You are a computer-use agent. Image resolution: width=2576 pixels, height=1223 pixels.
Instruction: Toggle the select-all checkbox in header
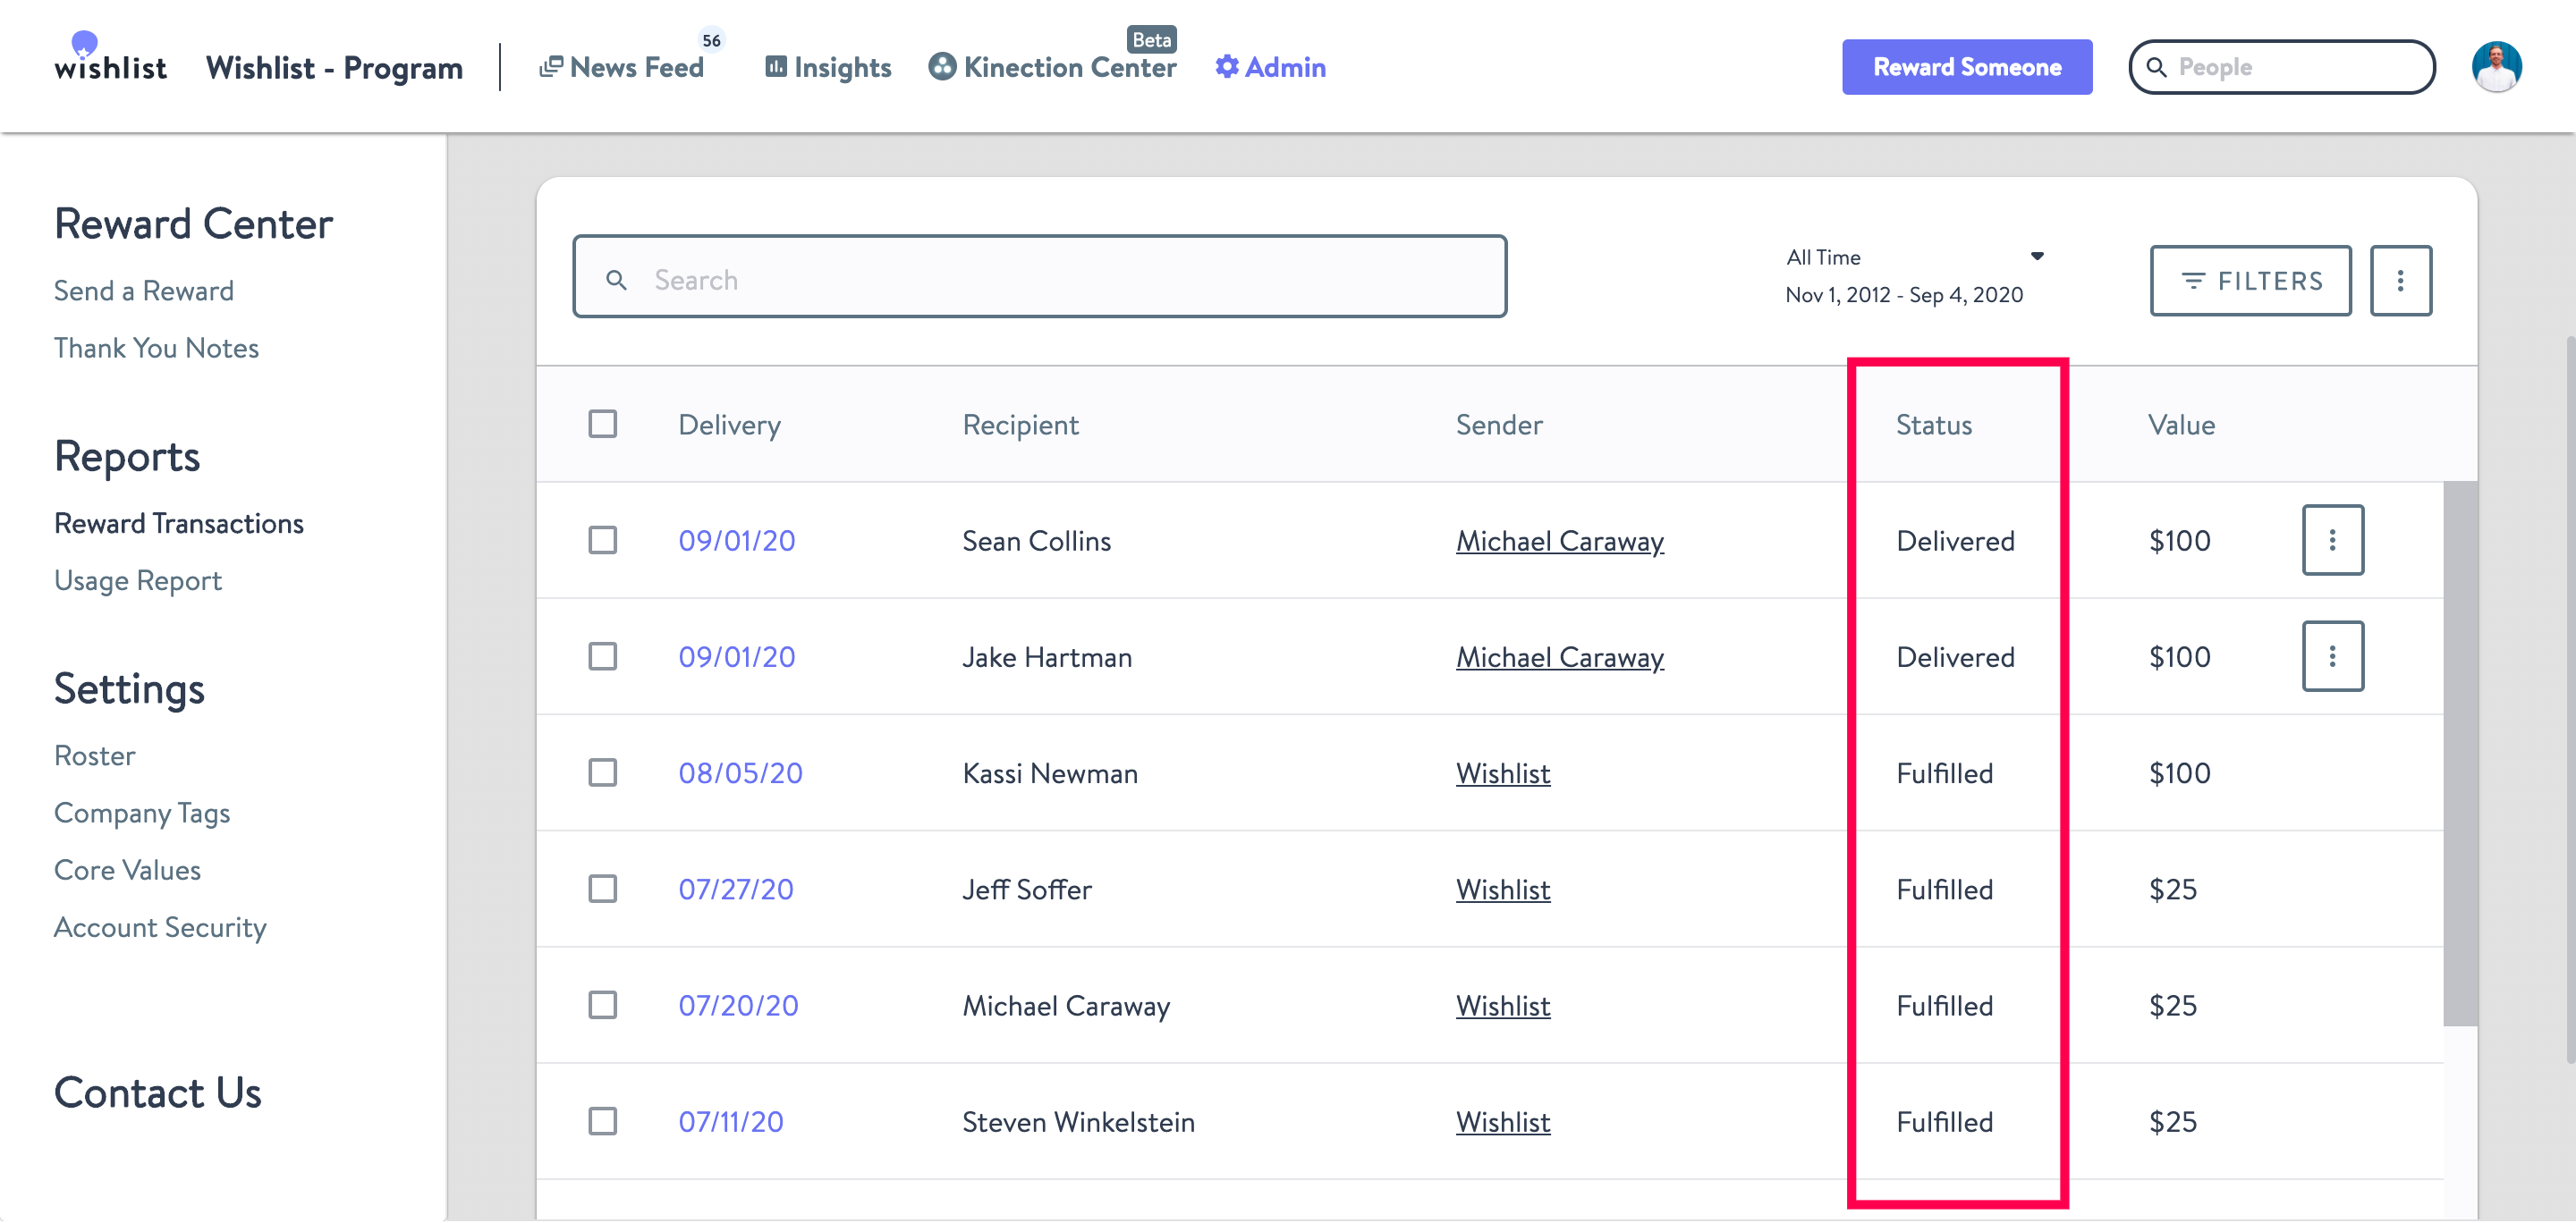tap(603, 424)
